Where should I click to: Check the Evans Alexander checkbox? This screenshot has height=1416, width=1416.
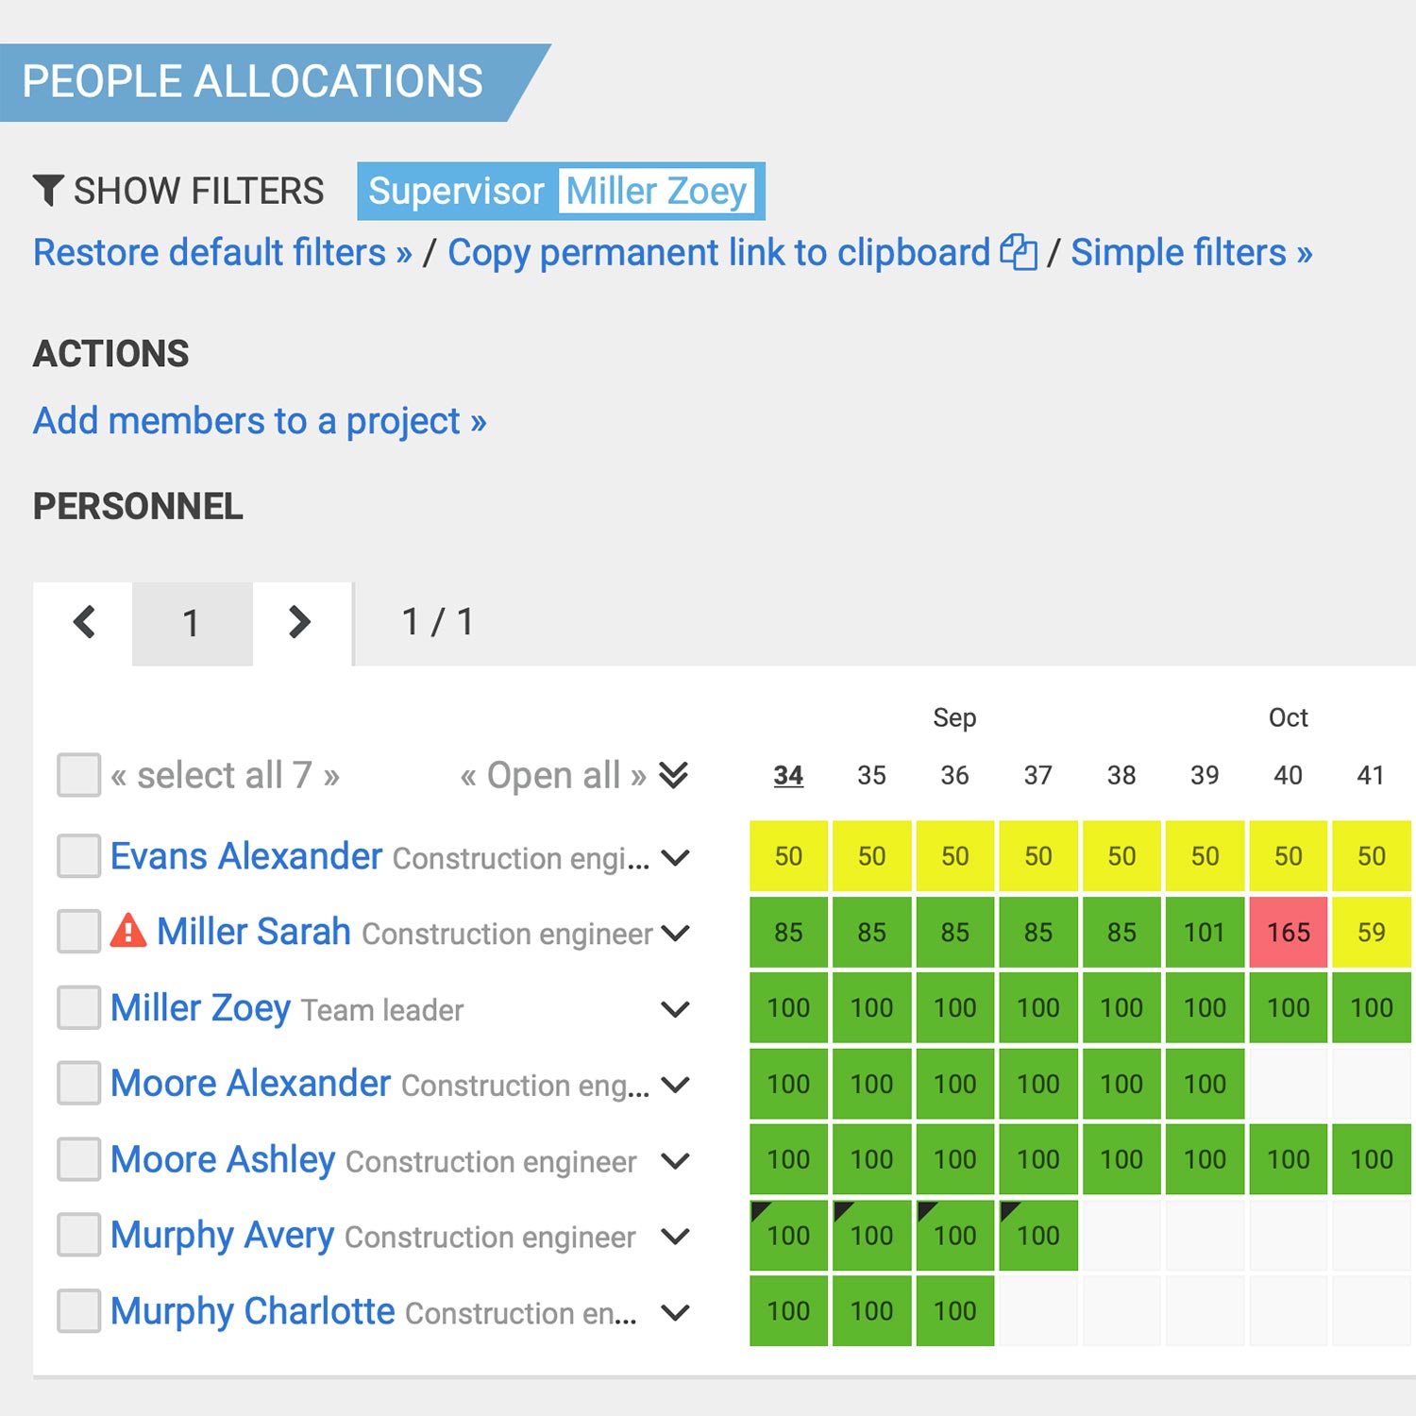78,856
